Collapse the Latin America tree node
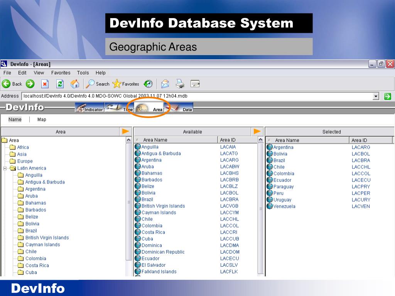Viewport: 395px width, 296px height. [x=5, y=168]
